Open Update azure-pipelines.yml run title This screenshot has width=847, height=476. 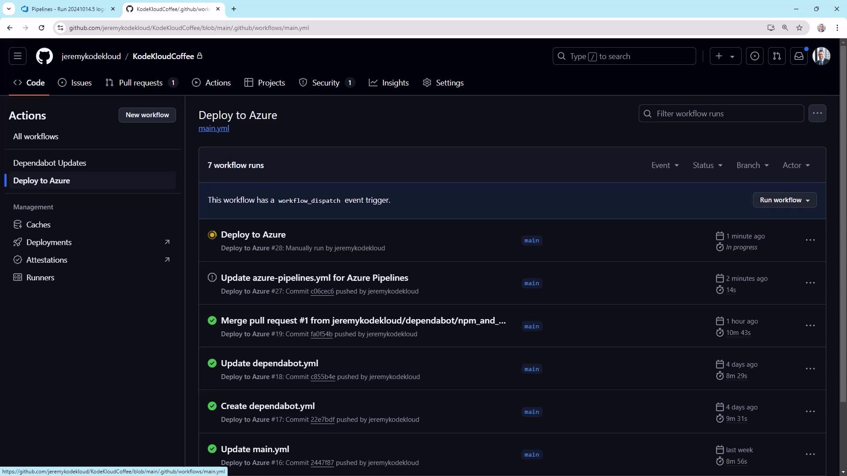click(315, 278)
